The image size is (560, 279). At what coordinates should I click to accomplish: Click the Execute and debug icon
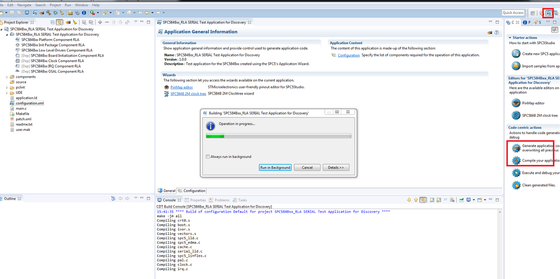pyautogui.click(x=516, y=173)
